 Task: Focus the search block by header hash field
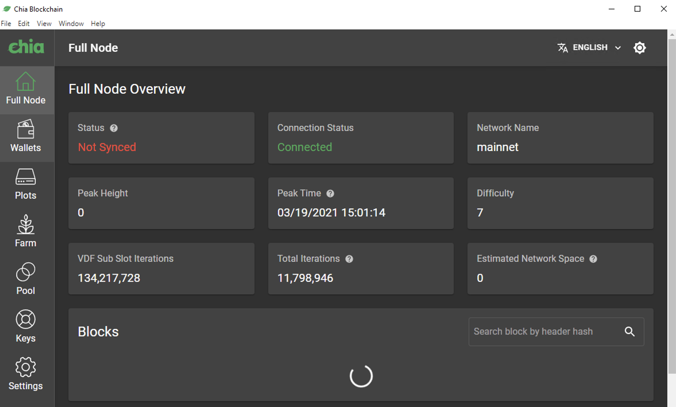point(544,332)
